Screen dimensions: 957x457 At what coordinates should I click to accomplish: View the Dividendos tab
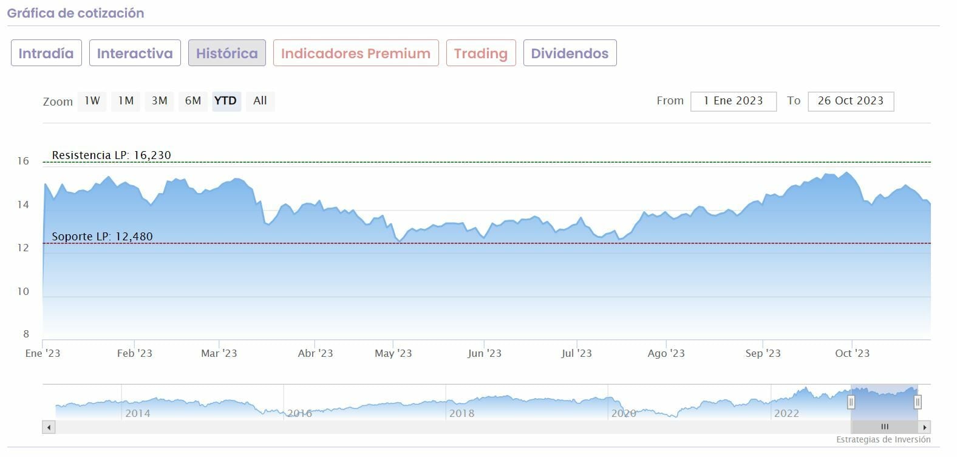click(570, 53)
